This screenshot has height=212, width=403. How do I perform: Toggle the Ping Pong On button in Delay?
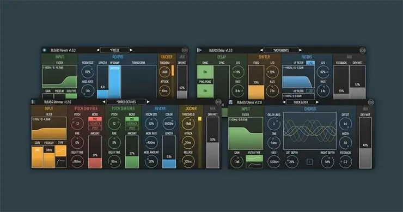coord(205,91)
